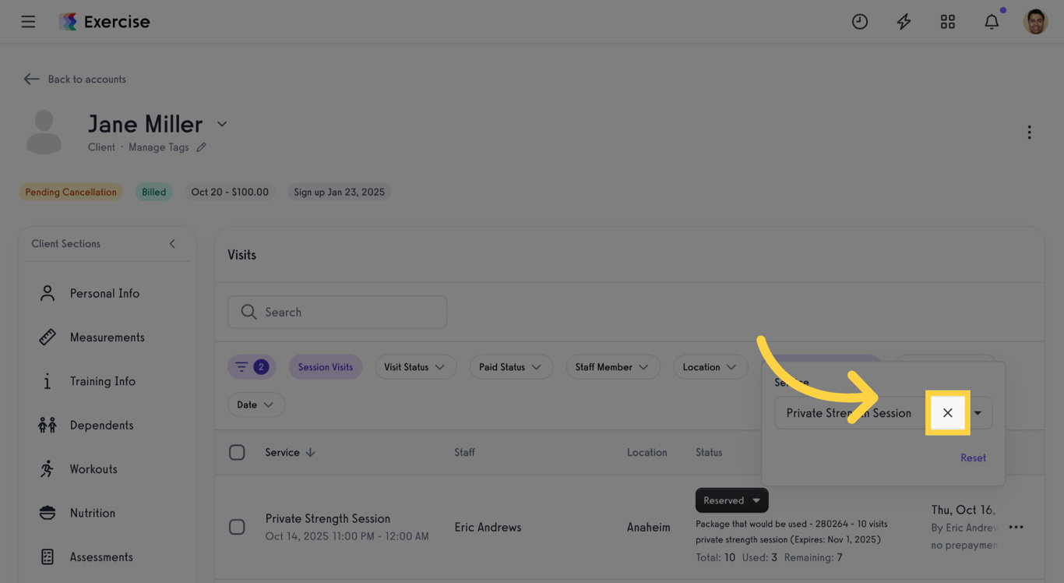The width and height of the screenshot is (1064, 583).
Task: Open the Staff Member filter dropdown
Action: pos(612,367)
